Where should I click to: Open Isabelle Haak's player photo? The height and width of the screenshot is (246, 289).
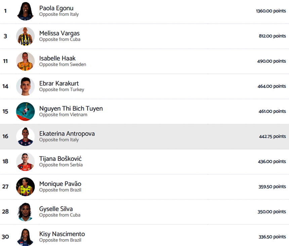[x=26, y=61]
